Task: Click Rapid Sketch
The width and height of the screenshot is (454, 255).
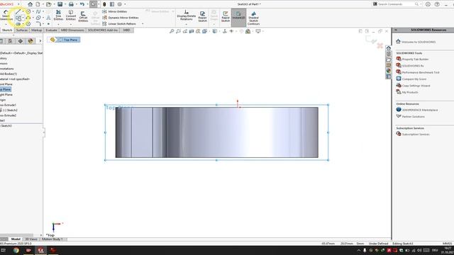Action: coord(226,16)
